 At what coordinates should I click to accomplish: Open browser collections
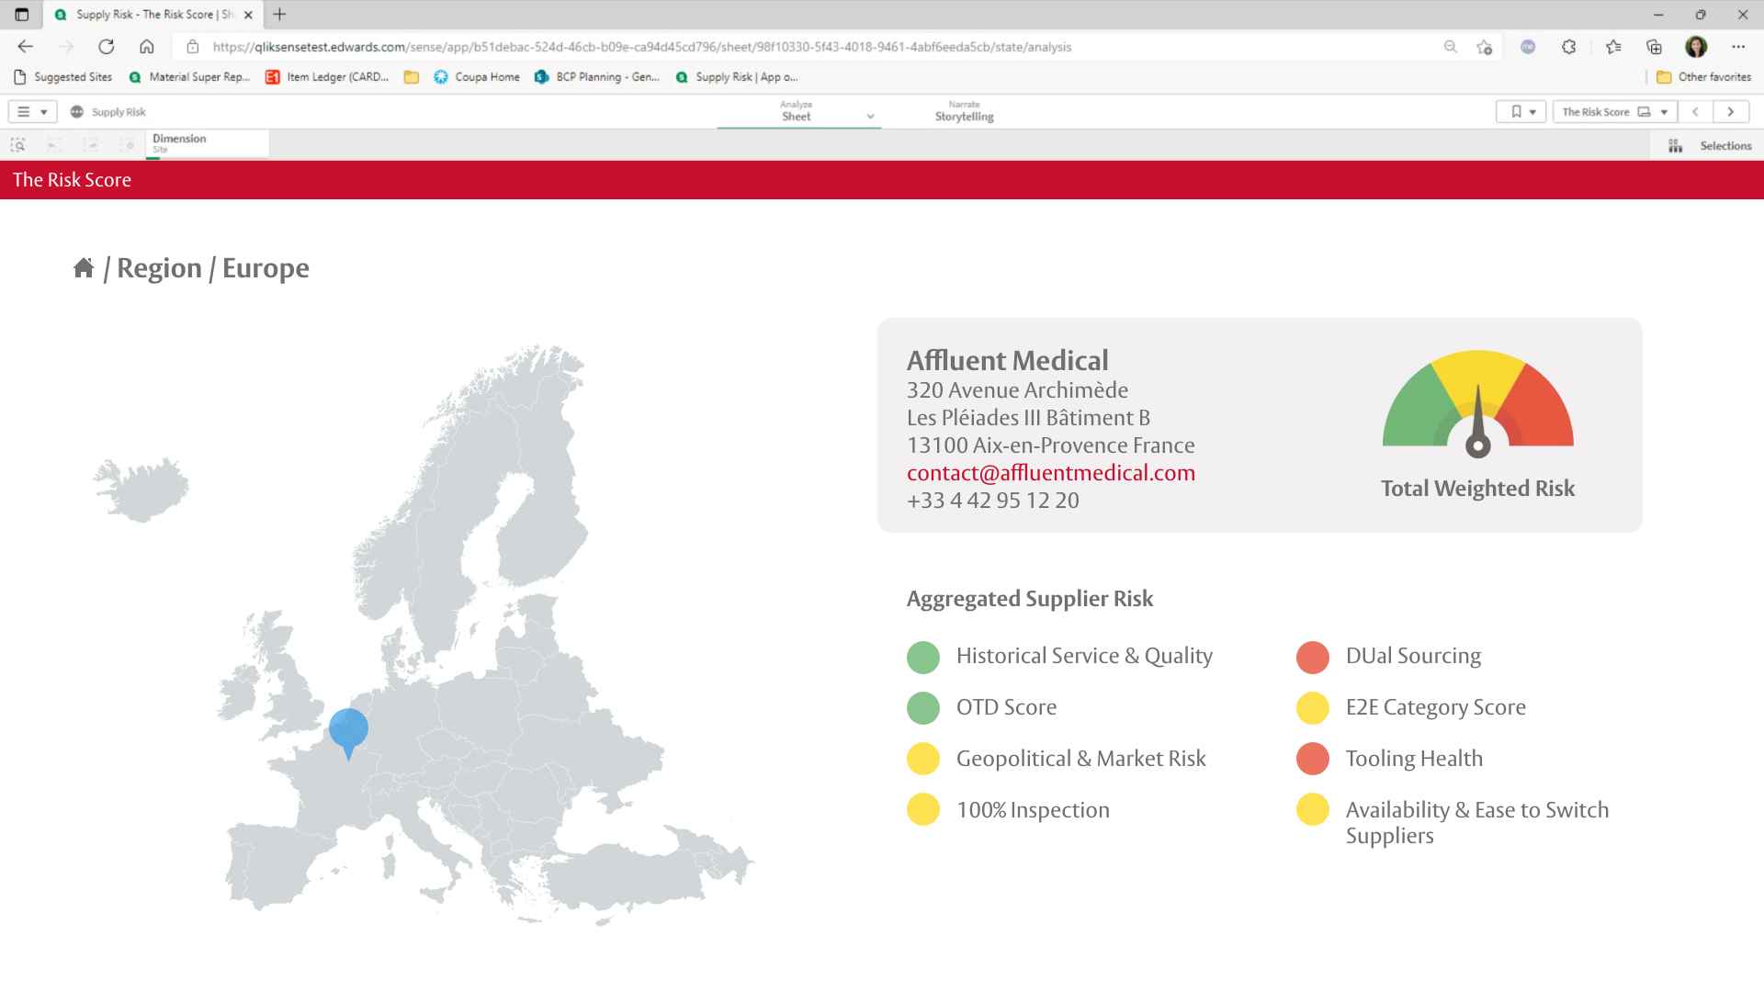(x=1654, y=47)
